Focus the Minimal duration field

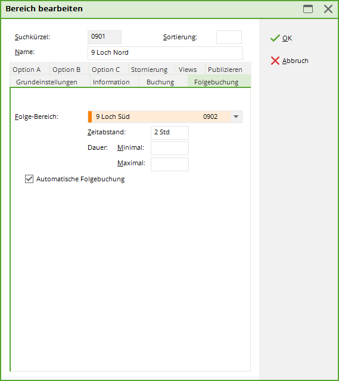click(170, 148)
